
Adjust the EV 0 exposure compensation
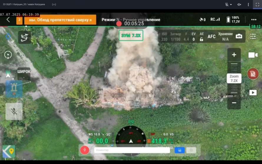tap(193, 37)
